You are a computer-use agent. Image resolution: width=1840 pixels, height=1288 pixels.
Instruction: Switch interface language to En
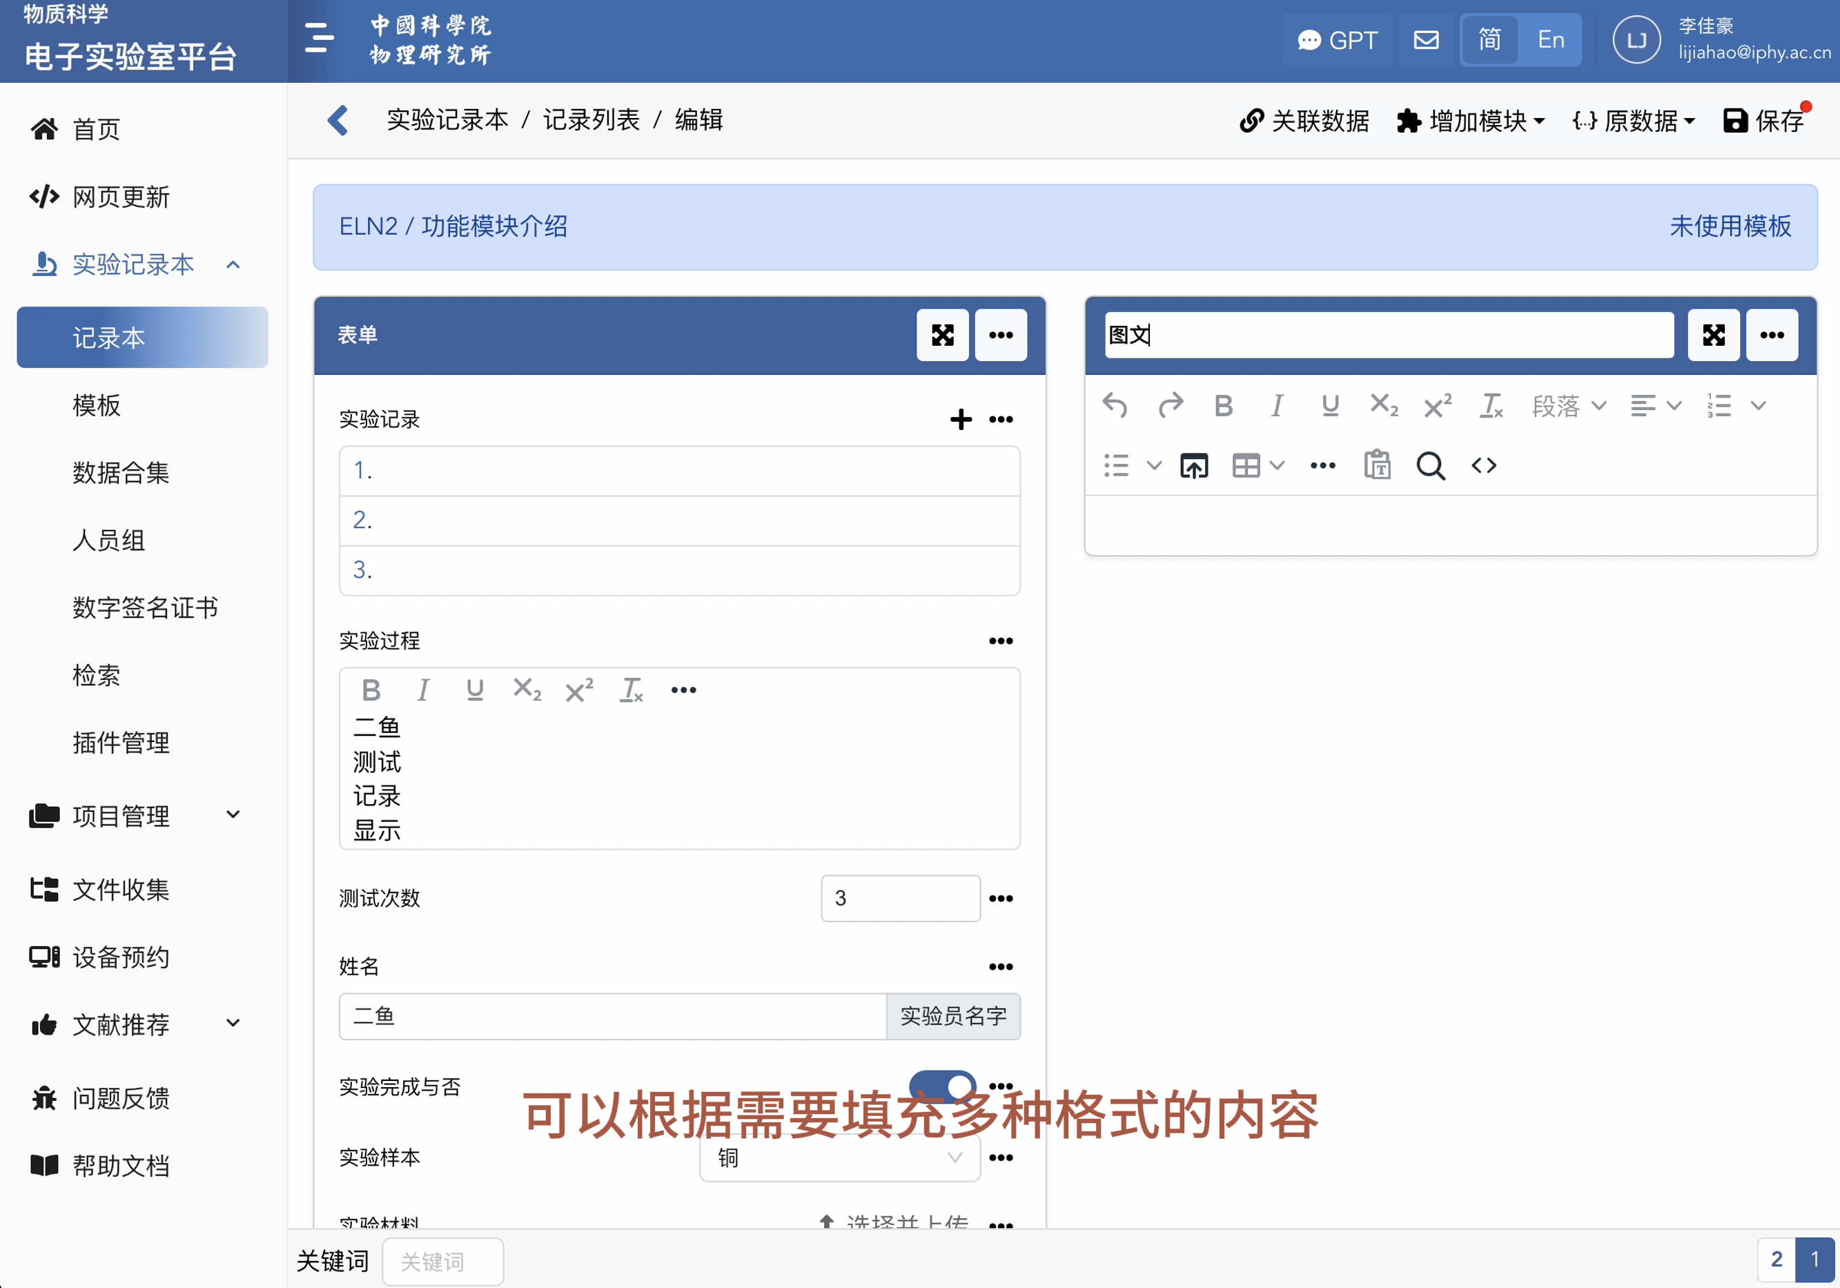(x=1551, y=40)
